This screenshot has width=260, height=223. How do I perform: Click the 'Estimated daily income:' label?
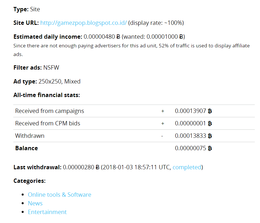click(48, 37)
